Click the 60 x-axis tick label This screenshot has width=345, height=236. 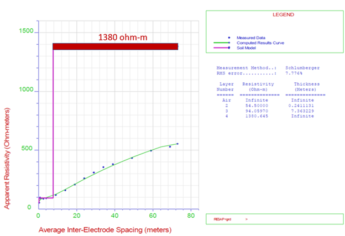point(153,216)
